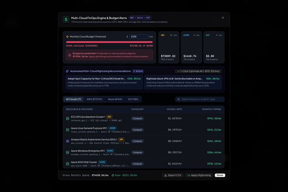
Task: Click the '4963% utilized (EXCEEDED)' text
Action: click(x=82, y=46)
